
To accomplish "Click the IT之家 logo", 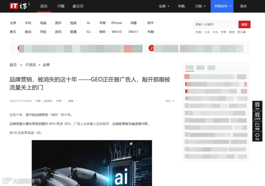I will 20,6.
